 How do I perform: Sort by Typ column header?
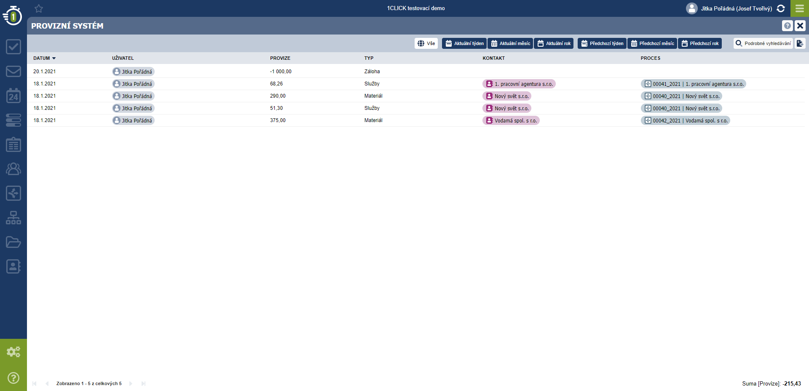pos(369,58)
